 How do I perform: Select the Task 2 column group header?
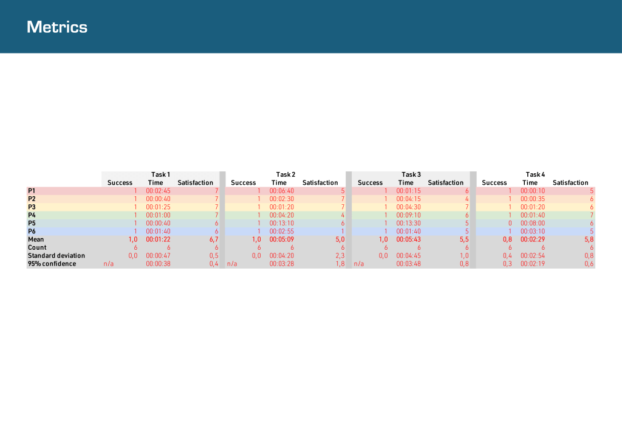point(285,174)
